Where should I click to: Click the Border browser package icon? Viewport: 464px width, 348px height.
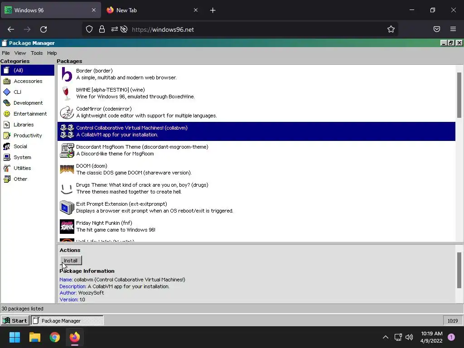coord(67,74)
